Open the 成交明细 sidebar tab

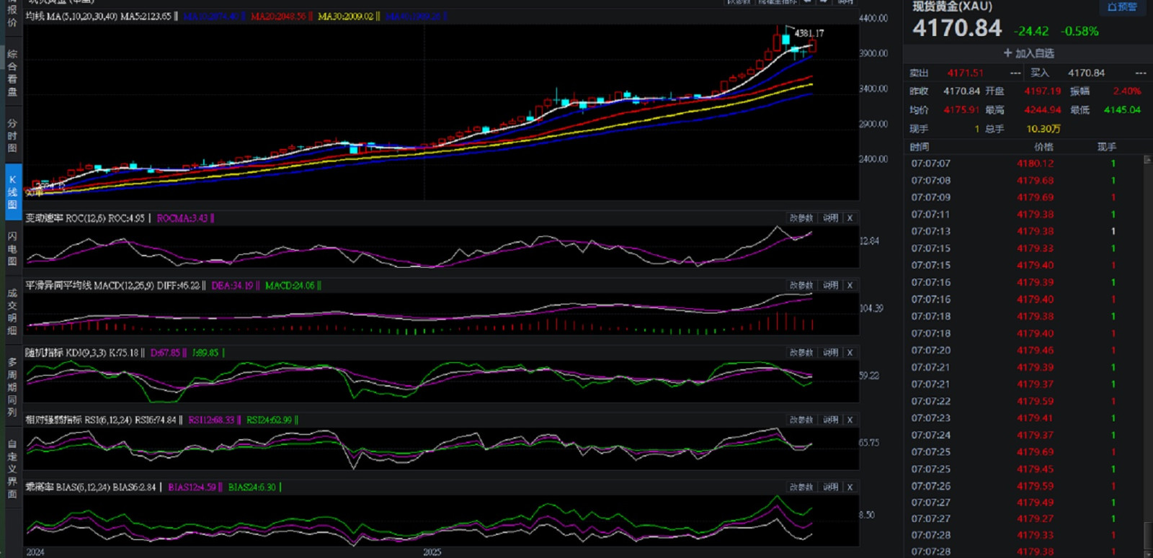[12, 311]
